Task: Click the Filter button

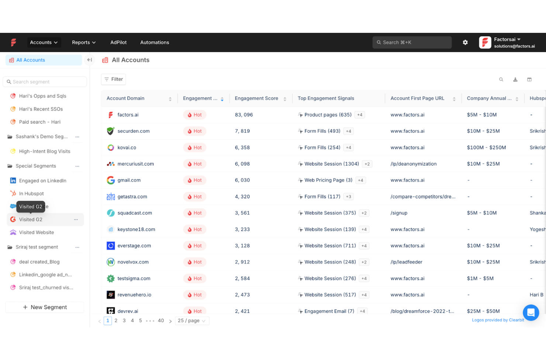Action: tap(114, 79)
